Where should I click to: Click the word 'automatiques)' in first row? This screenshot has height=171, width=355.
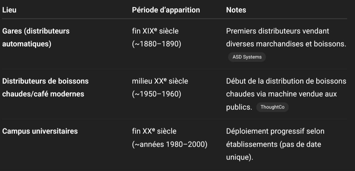pos(27,44)
